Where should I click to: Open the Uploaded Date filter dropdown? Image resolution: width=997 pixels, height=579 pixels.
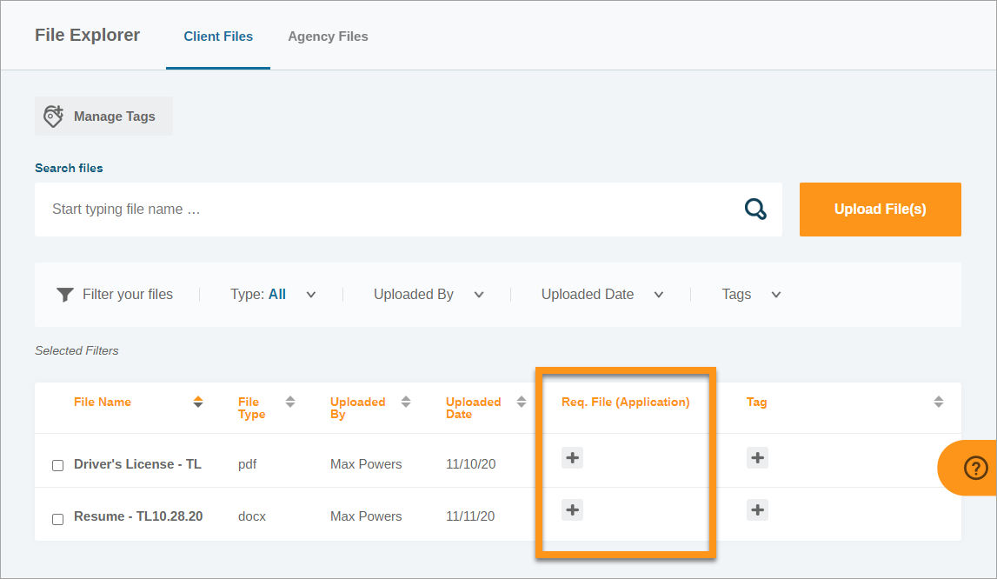click(x=602, y=295)
